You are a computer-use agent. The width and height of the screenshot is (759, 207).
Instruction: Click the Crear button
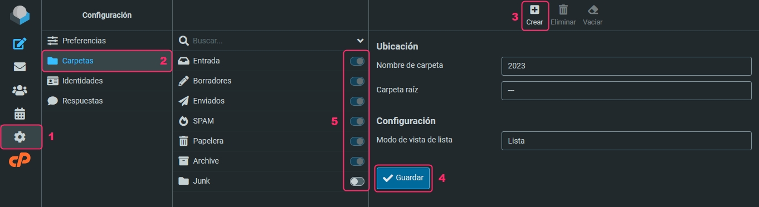tap(534, 15)
